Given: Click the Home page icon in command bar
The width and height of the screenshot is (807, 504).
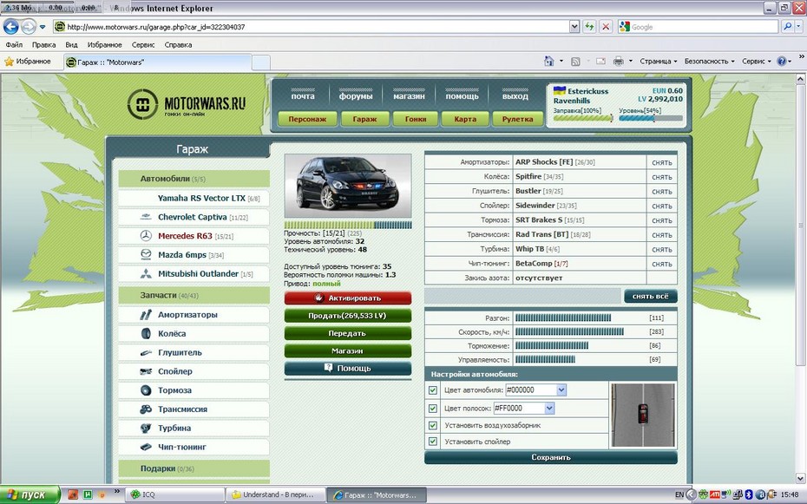Looking at the screenshot, I should click(x=548, y=62).
